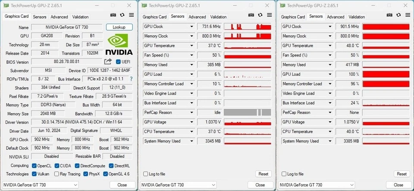Click GPU-Z app icon in left window title bar
The image size is (414, 191).
(6, 6)
